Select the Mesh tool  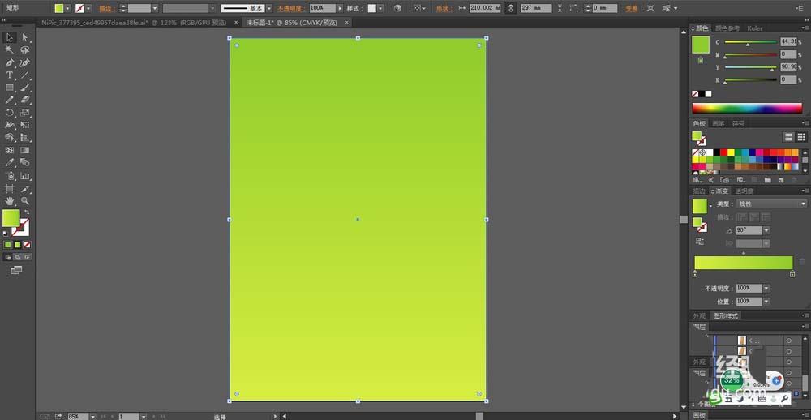[9, 150]
